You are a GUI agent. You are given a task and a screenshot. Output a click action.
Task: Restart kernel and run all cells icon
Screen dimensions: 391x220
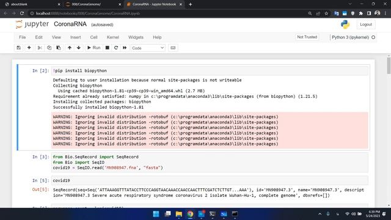pos(125,48)
